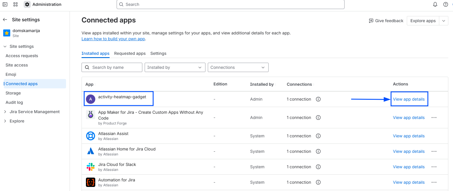Open the app switcher grid icon
Viewport: 453px width, 191px height.
tap(15, 4)
